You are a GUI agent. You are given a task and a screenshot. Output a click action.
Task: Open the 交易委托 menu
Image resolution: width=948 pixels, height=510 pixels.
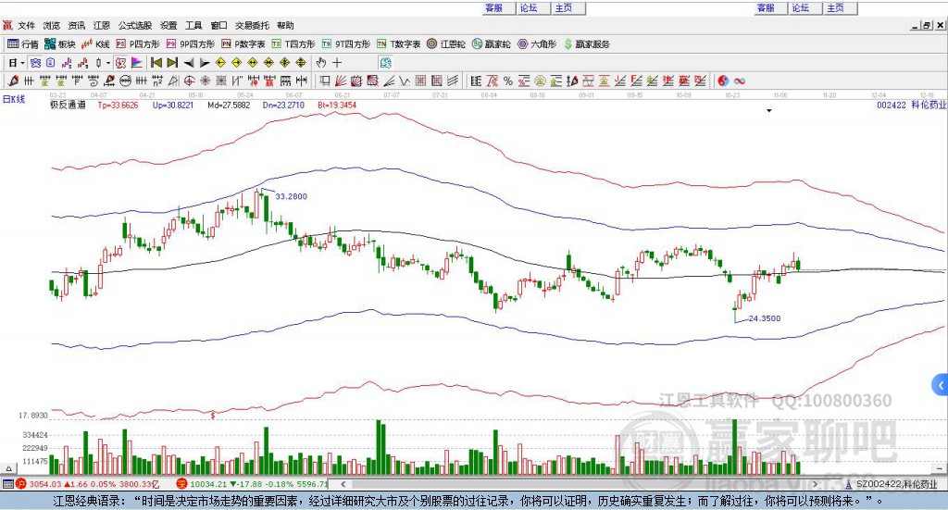click(252, 25)
